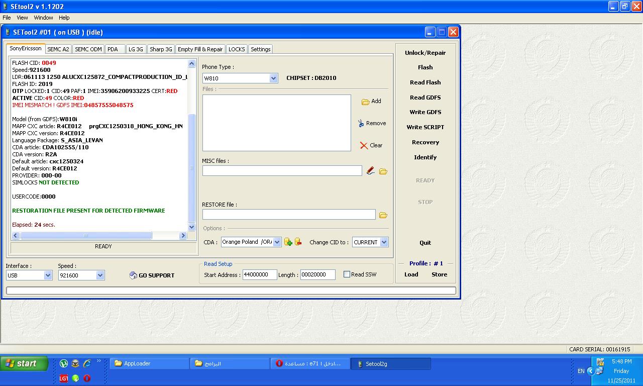Click the Start Address input field
The height and width of the screenshot is (386, 643).
[260, 274]
